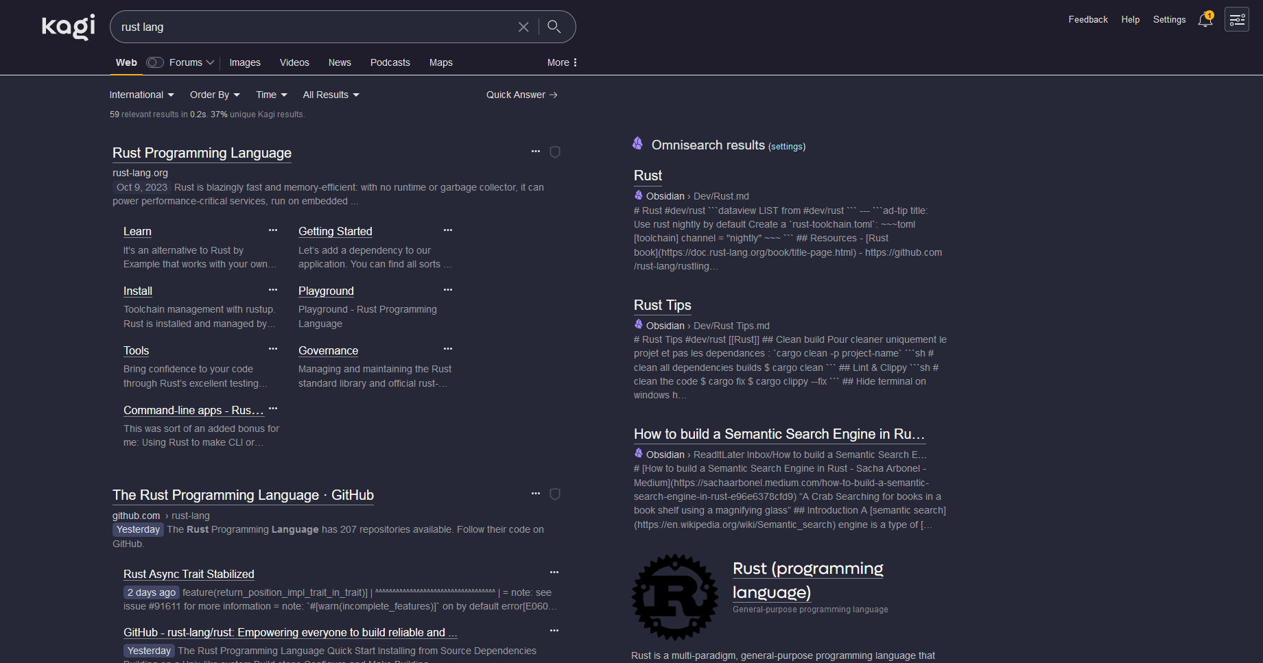This screenshot has width=1263, height=663.
Task: Click the Quick Answer link
Action: (x=521, y=95)
